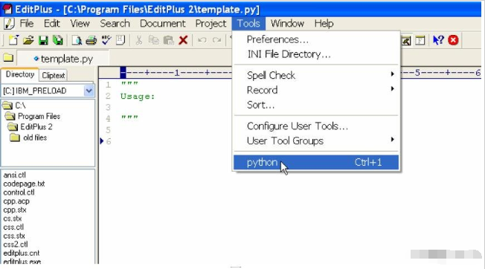Expand the User Tool Groups submenu
This screenshot has width=485, height=269.
tap(316, 141)
